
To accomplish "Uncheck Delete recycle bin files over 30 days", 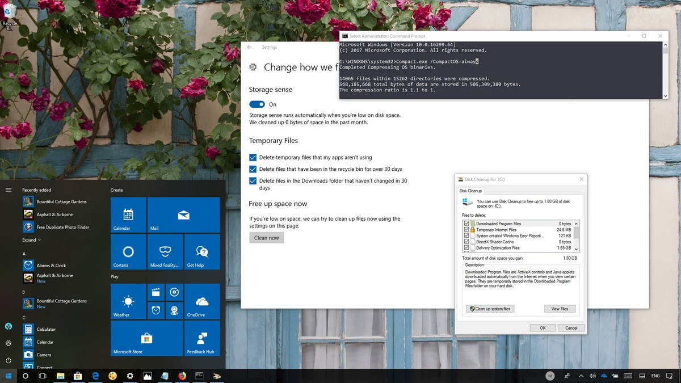I will [253, 169].
